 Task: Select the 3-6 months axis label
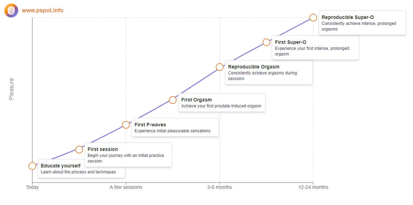pos(220,187)
